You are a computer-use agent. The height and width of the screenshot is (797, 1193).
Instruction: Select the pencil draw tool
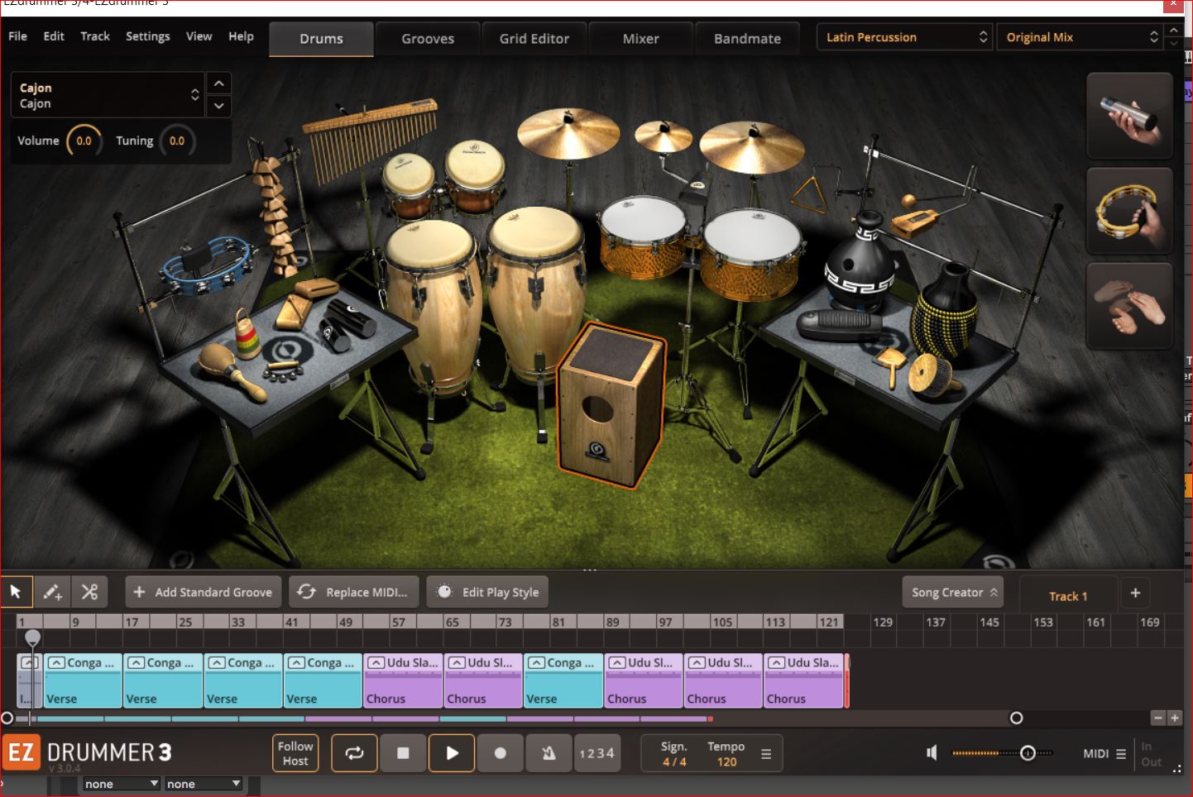click(52, 592)
